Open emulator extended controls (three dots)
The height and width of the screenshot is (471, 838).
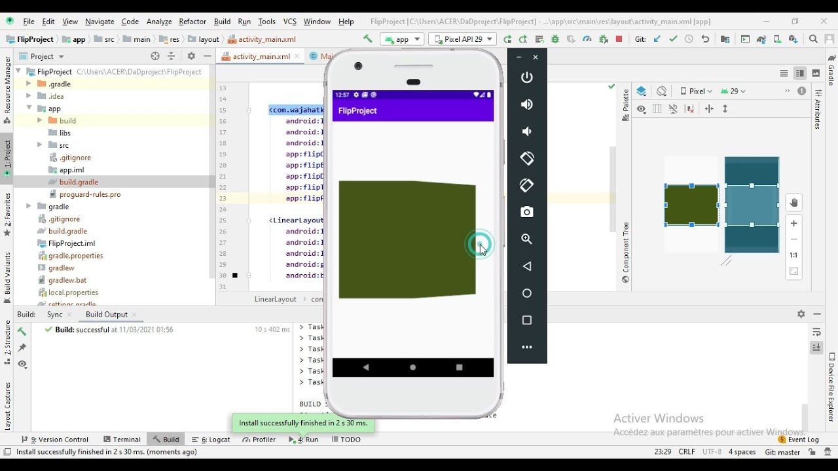pos(527,347)
